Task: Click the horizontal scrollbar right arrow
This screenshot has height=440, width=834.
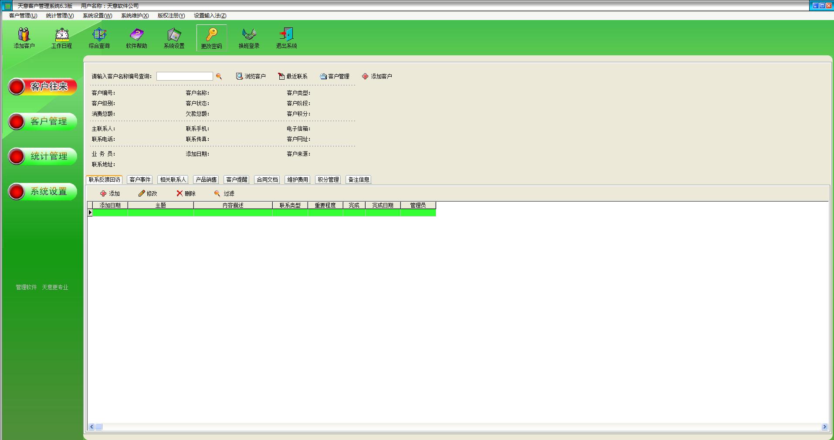Action: (824, 427)
